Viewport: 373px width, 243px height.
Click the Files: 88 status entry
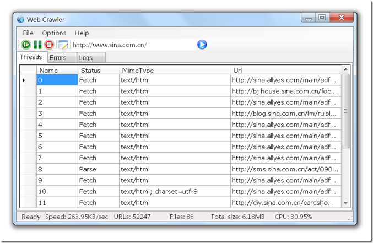[x=182, y=217]
